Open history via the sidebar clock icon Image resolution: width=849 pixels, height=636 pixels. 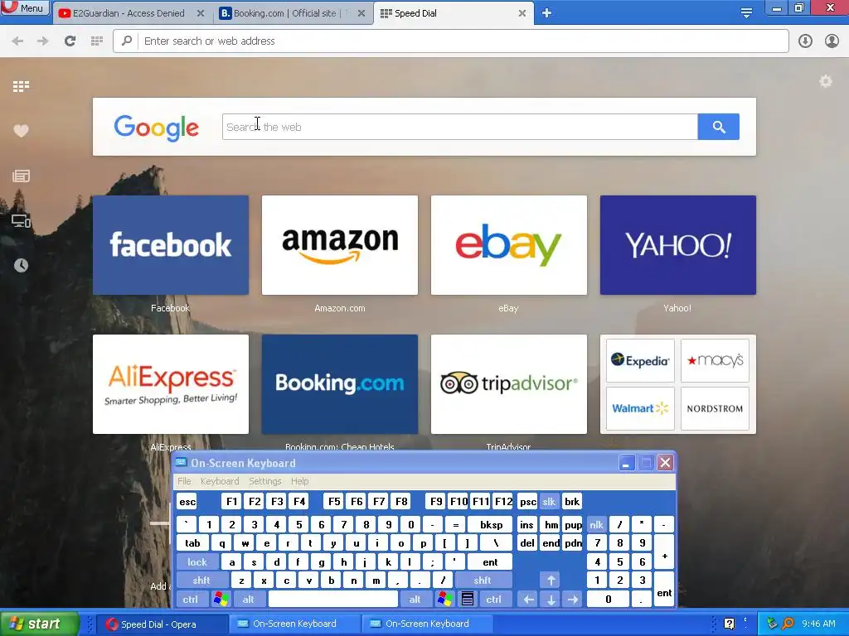(x=21, y=265)
